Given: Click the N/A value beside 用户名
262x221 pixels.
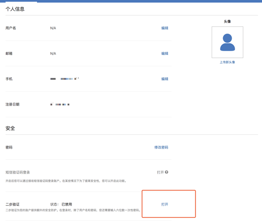Looking at the screenshot, I should 53,28.
